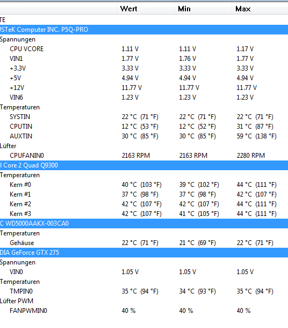Select the CPUFANIN0 fan row label

(x=27, y=156)
